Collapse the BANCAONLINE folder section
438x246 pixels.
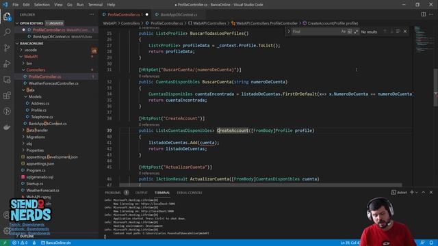[17, 44]
